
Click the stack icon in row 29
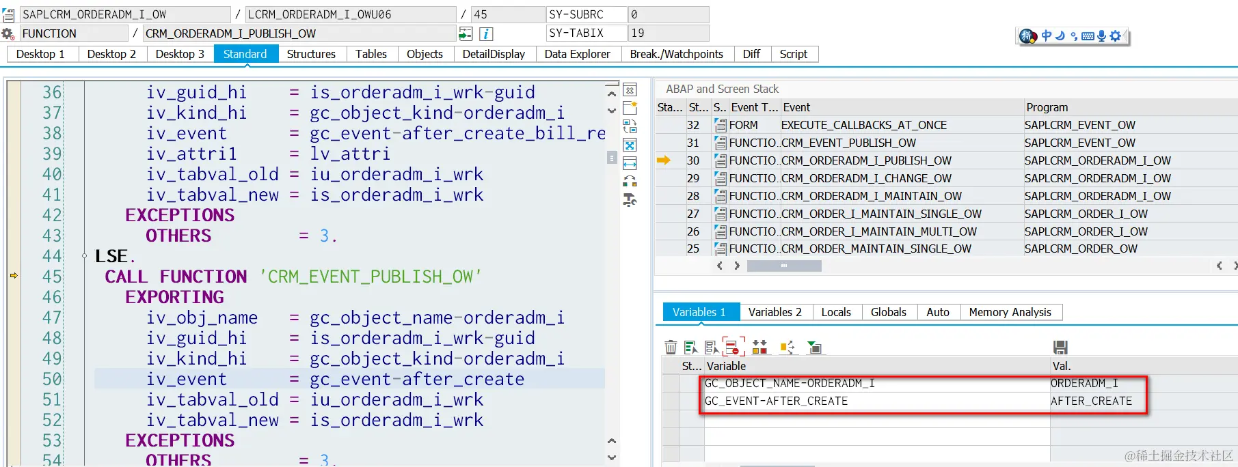(721, 178)
